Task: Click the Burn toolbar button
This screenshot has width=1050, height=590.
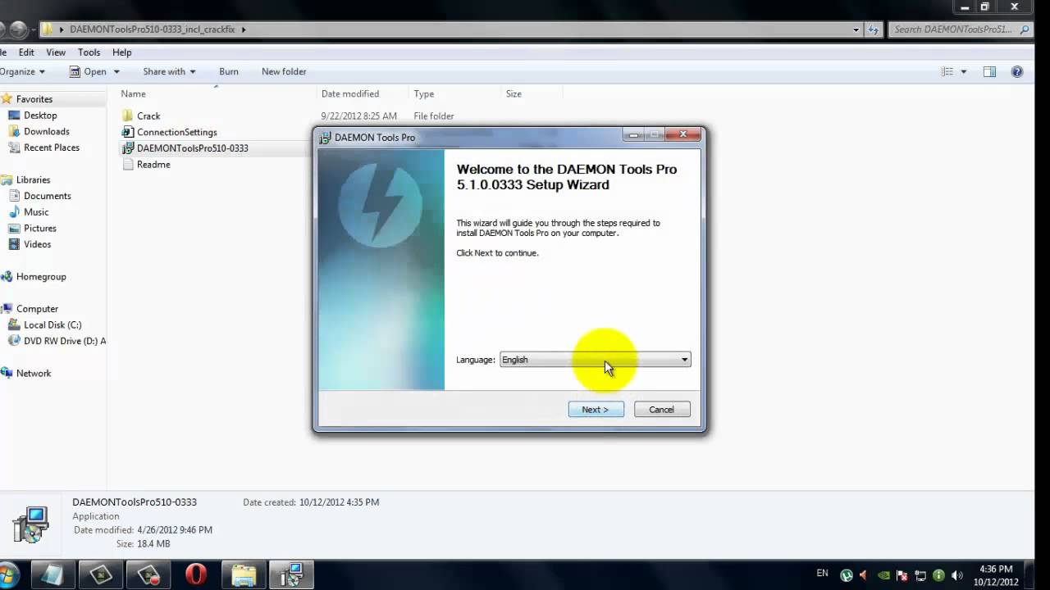Action: tap(229, 71)
